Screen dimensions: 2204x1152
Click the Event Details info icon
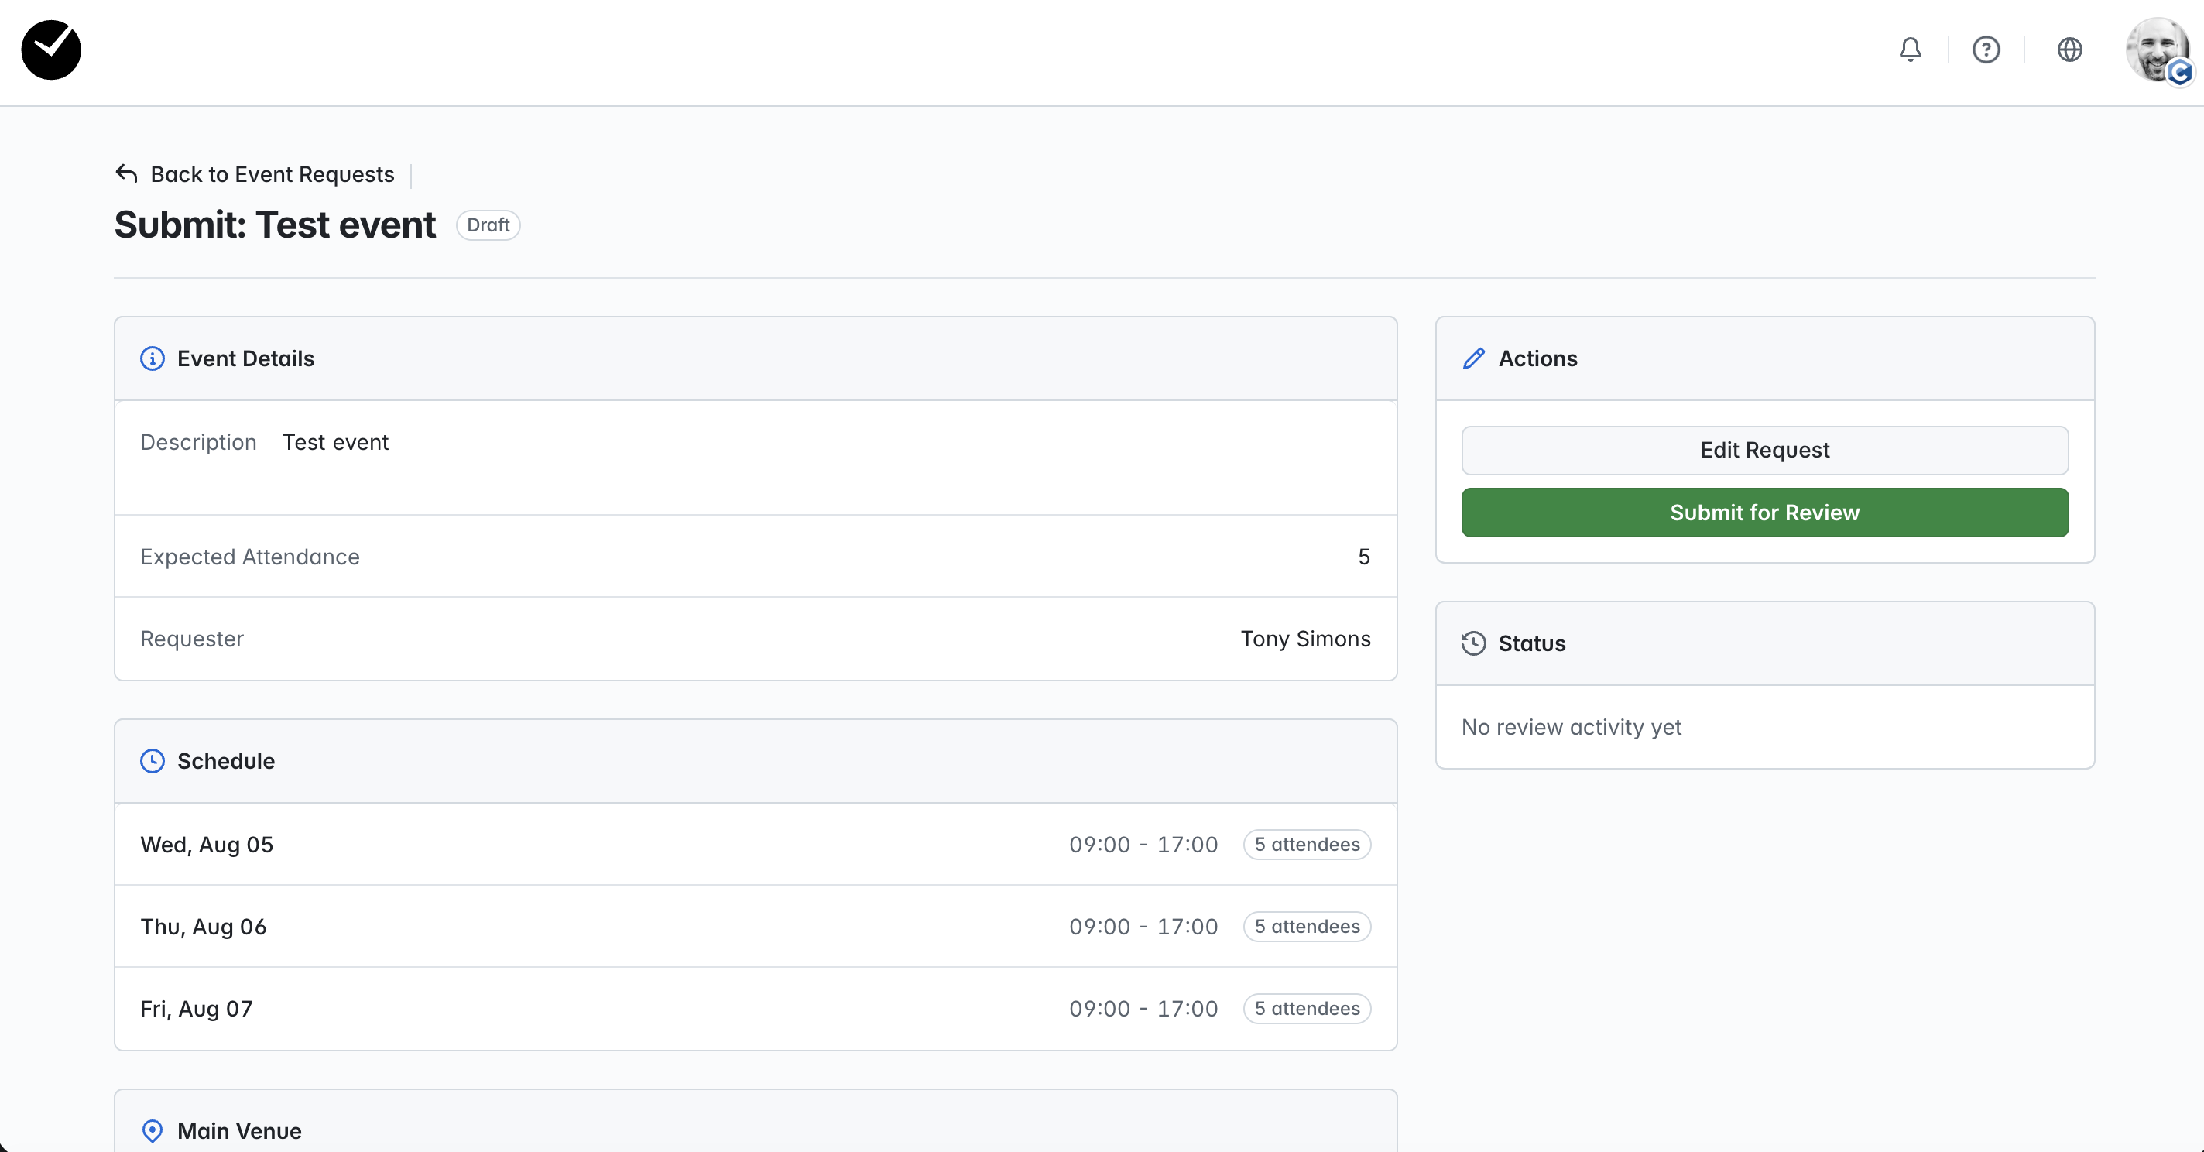153,358
